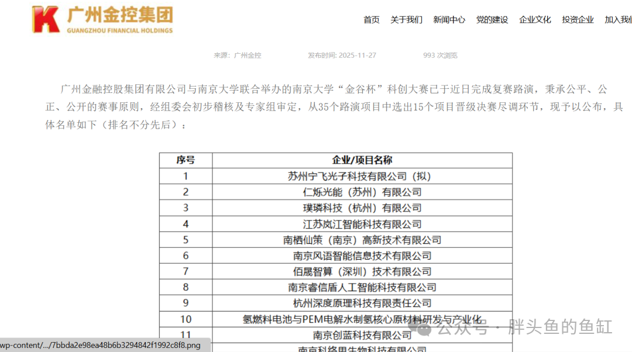Viewport: 632px width, 352px height.
Task: Select 佰晟智算 (深圳) 技术有限公司 cell
Action: click(x=362, y=271)
